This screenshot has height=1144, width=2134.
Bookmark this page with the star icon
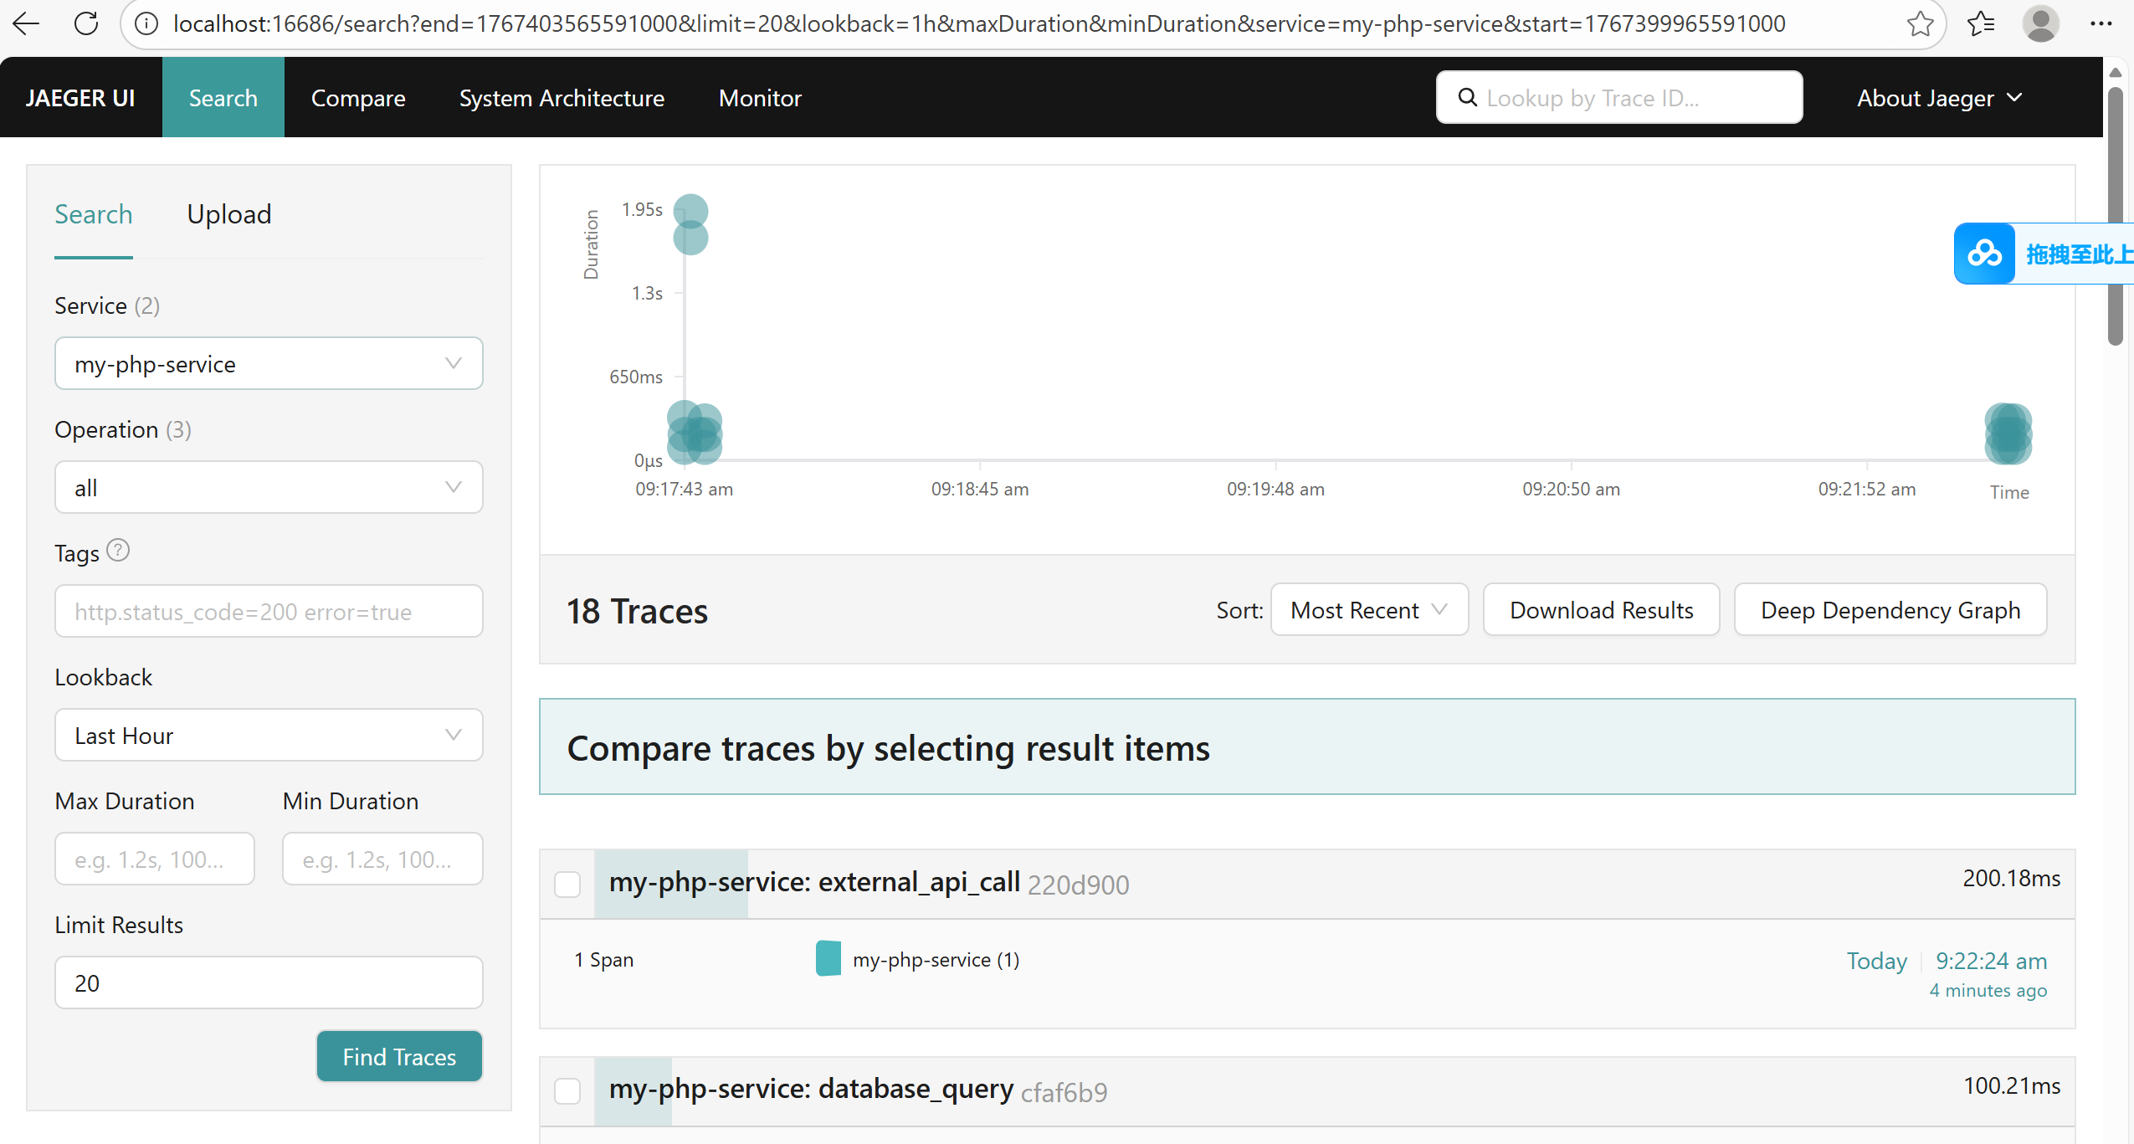pos(1920,23)
